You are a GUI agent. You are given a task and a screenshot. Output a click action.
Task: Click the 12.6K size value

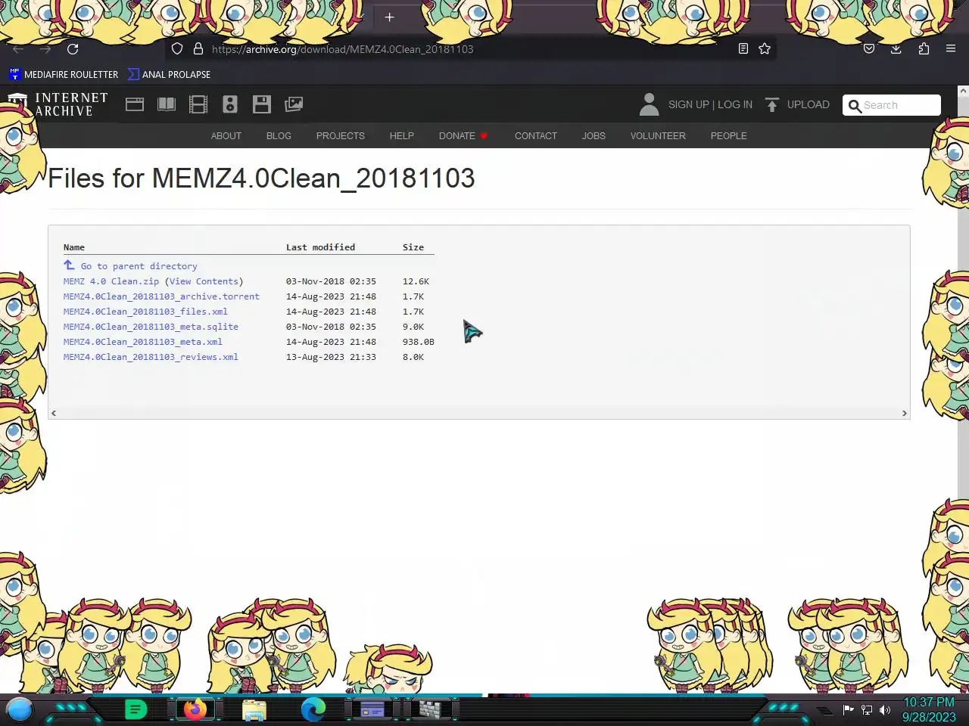pos(416,281)
